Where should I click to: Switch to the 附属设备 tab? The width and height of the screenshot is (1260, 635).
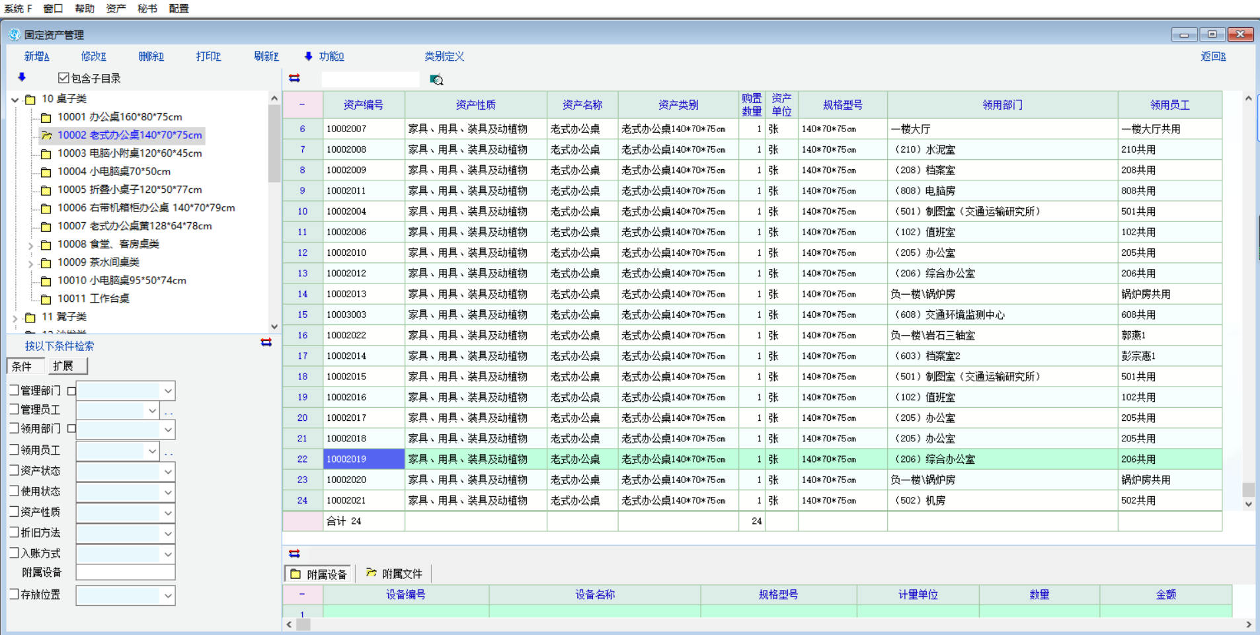click(319, 574)
